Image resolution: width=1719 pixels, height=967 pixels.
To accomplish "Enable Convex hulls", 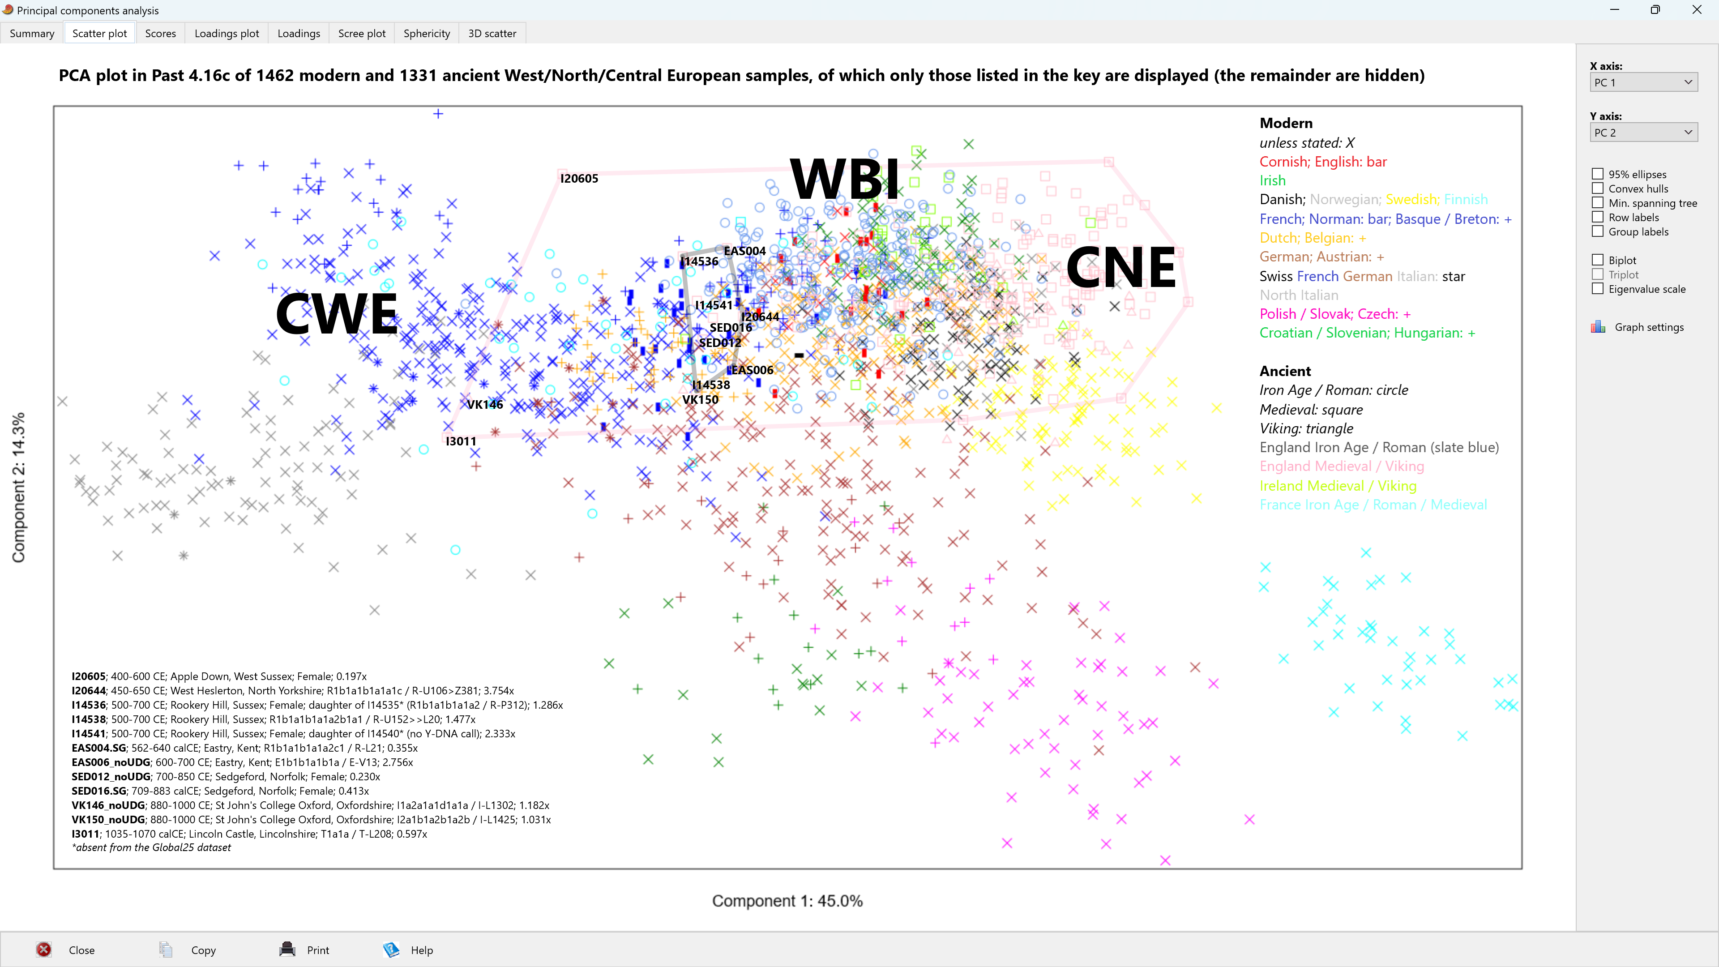I will [x=1598, y=188].
